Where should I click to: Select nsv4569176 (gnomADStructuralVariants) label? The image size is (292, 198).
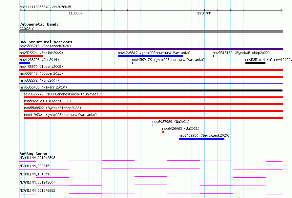(x=168, y=60)
